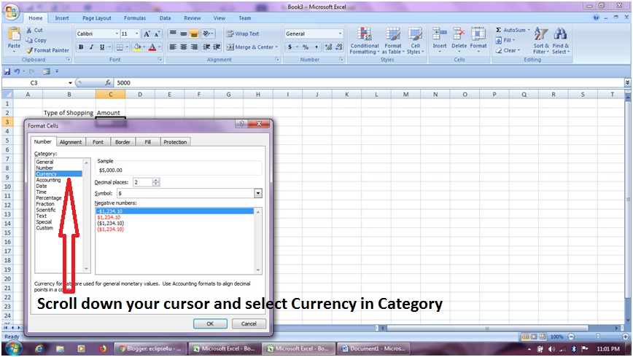Click the formula bar showing 5000
633x357 pixels.
point(368,83)
